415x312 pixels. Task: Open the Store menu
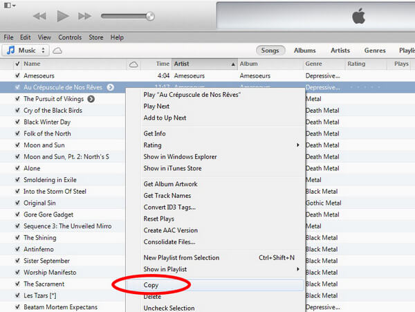(x=96, y=37)
